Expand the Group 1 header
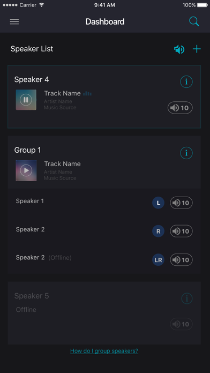Image resolution: width=210 pixels, height=373 pixels. (x=104, y=162)
